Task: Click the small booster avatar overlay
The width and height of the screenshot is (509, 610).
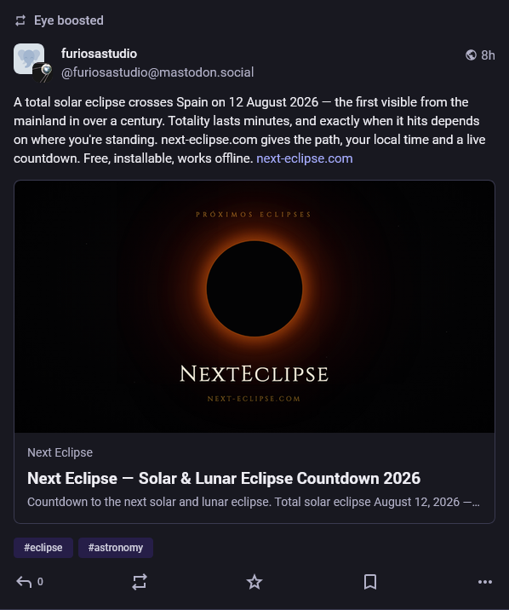Action: [x=43, y=72]
